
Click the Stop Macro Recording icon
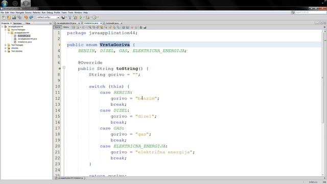tap(136, 27)
